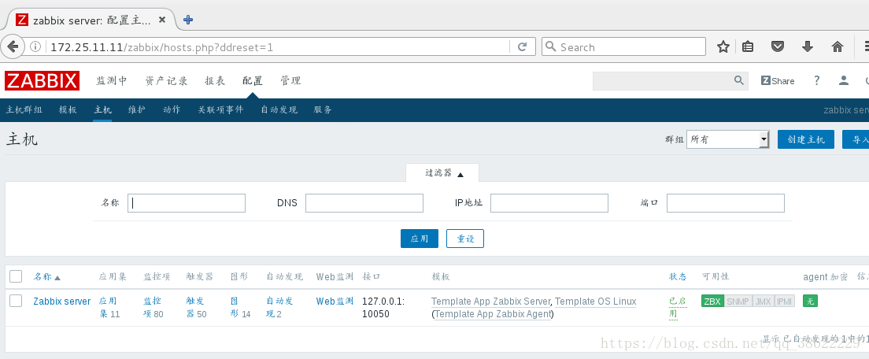Toggle host 已启用 status link

pyautogui.click(x=678, y=308)
